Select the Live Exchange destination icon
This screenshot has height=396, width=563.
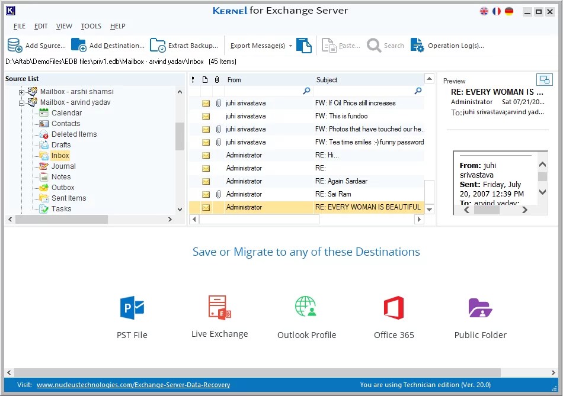pos(219,308)
